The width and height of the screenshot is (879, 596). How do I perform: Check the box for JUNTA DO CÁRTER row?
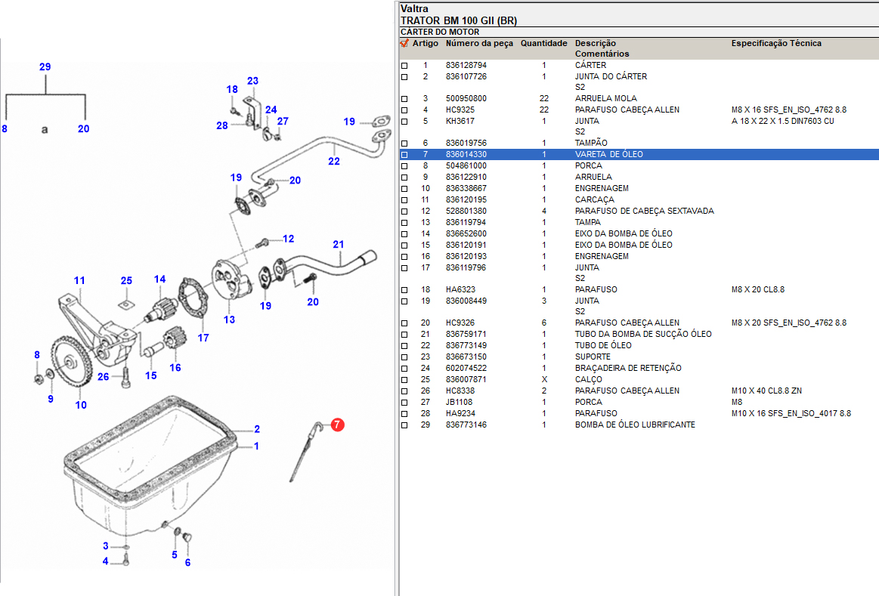coord(404,77)
